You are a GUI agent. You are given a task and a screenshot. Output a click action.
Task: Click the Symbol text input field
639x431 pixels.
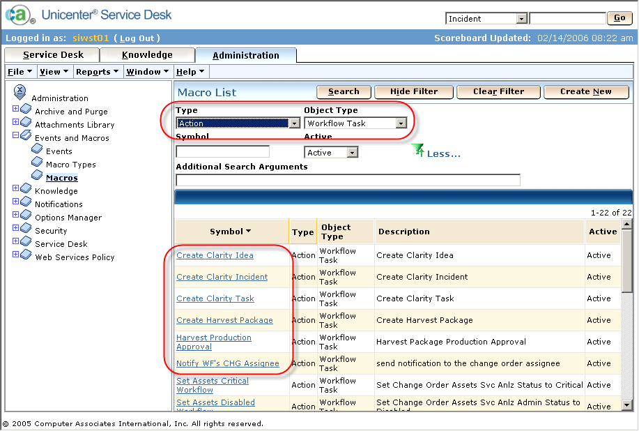click(x=222, y=152)
